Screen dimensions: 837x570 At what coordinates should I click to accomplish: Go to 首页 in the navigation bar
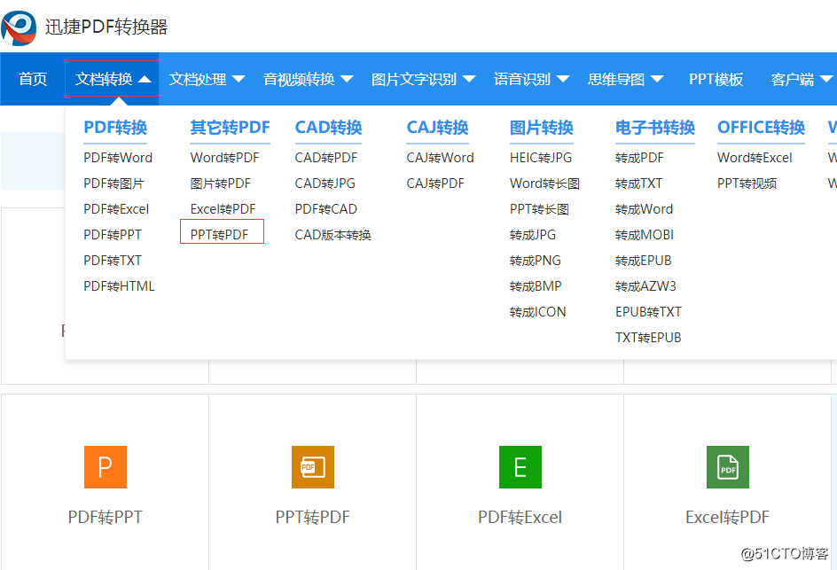(x=33, y=79)
